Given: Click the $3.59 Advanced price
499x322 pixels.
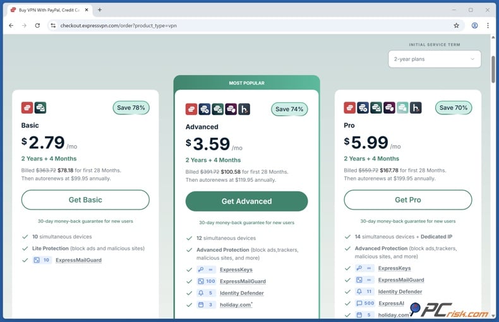Looking at the screenshot, I should [x=214, y=144].
